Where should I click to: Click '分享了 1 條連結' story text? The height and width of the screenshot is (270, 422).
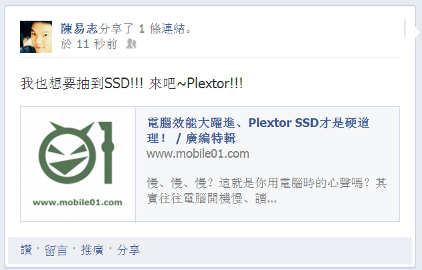pos(145,29)
